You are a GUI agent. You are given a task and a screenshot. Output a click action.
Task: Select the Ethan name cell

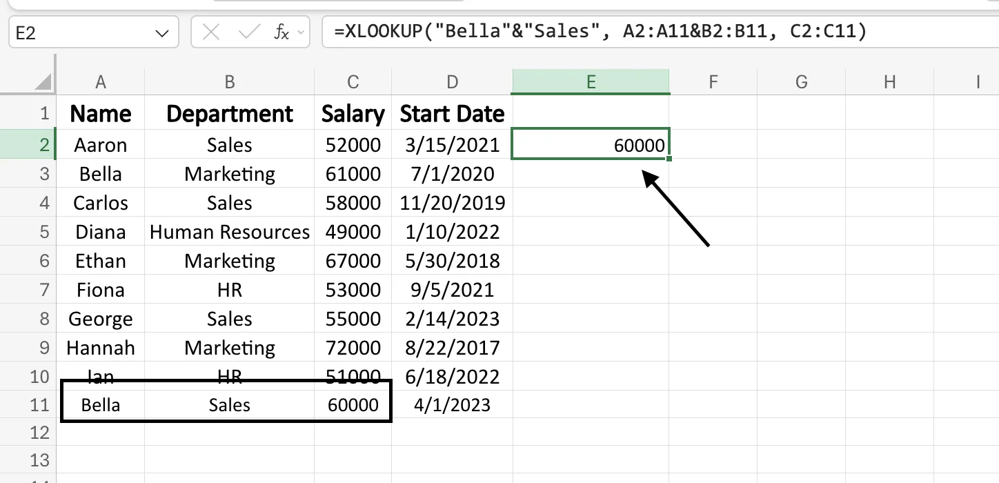pyautogui.click(x=101, y=261)
